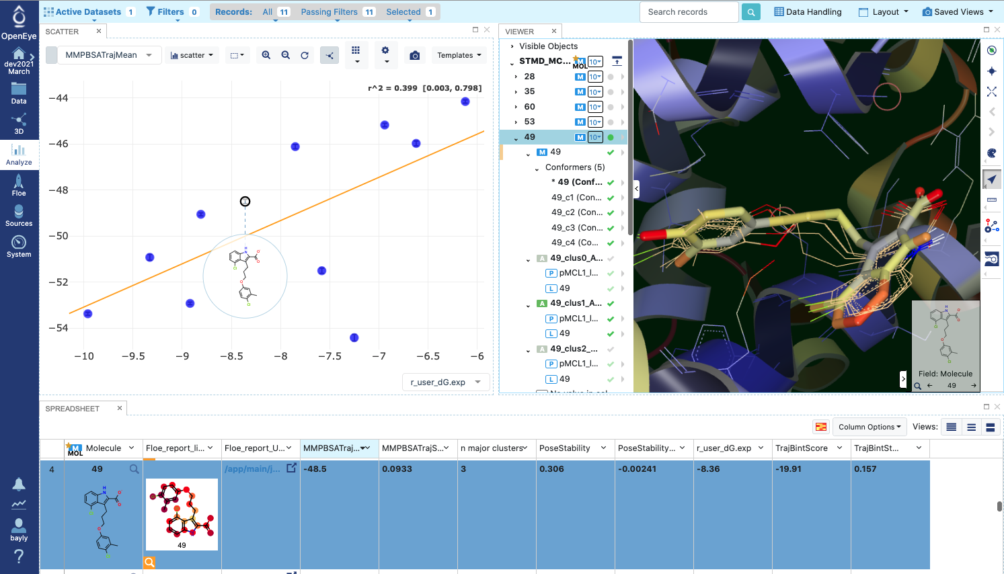Image resolution: width=1004 pixels, height=574 pixels.
Task: Open the Analyze section
Action: [19, 155]
